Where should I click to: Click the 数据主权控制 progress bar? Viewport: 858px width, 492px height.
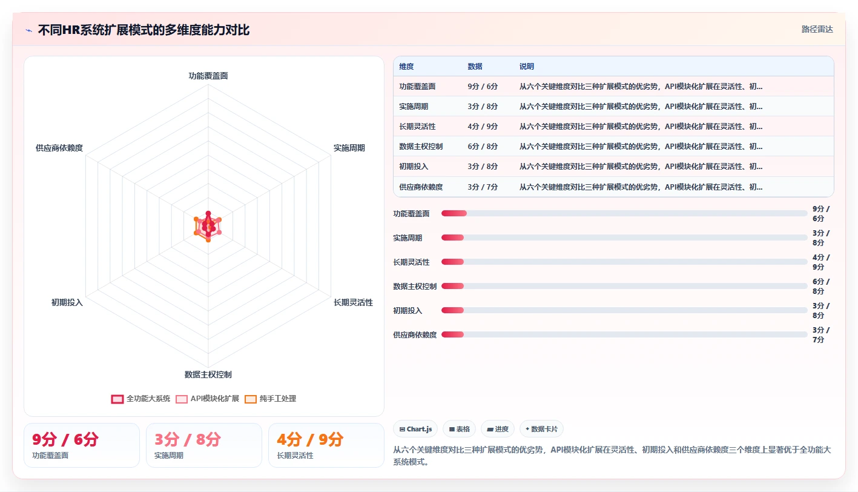click(624, 286)
